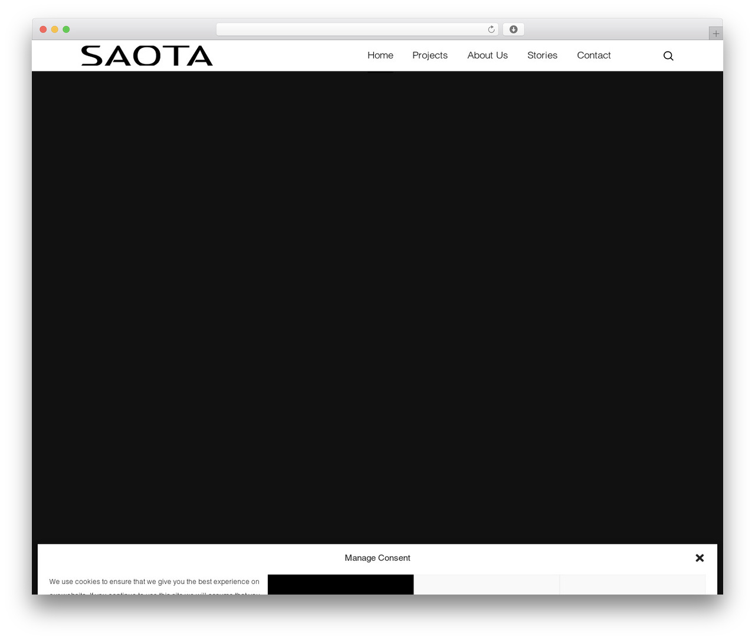The image size is (755, 640).
Task: Click the black consent button
Action: pyautogui.click(x=340, y=585)
